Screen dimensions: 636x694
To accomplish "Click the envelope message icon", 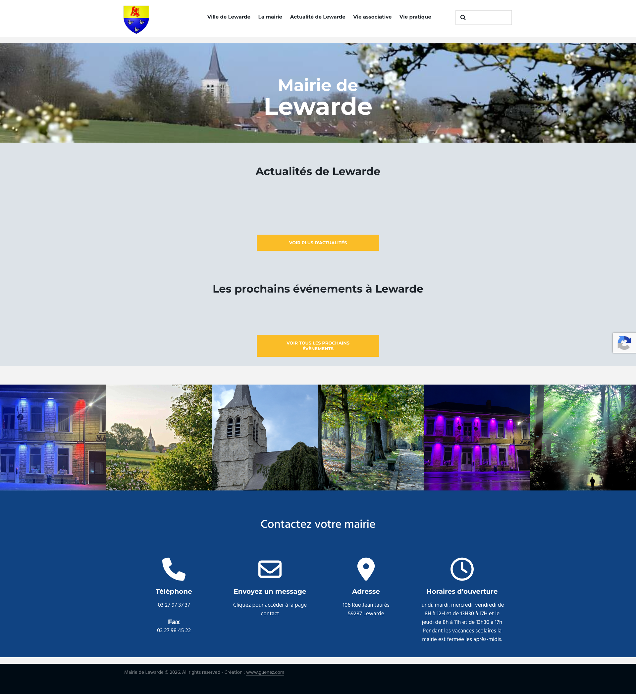I will point(270,569).
